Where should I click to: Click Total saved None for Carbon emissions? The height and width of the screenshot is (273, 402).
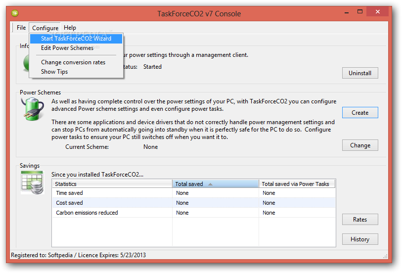pyautogui.click(x=182, y=213)
